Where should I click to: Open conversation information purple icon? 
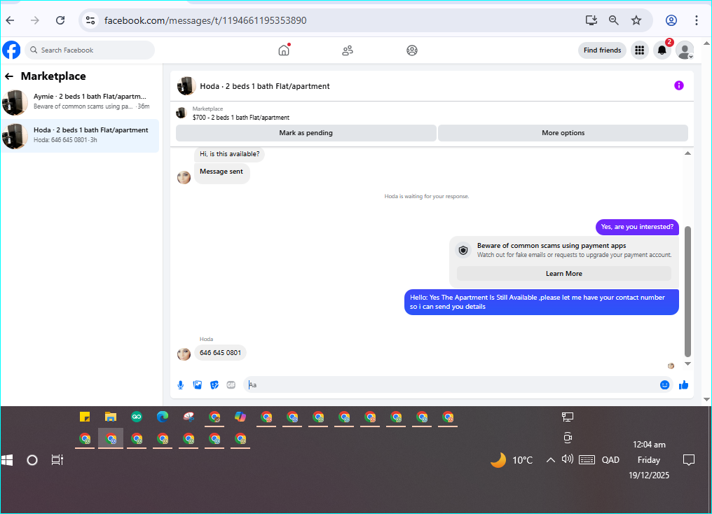(678, 85)
